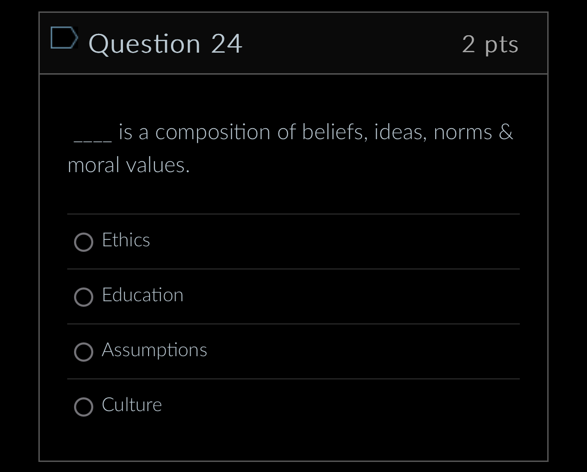Viewport: 587px width, 472px height.
Task: Select the Education radio button
Action: point(83,297)
